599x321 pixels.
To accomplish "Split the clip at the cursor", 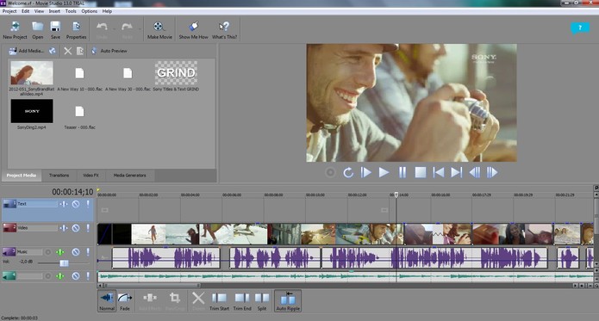I will coord(262,301).
